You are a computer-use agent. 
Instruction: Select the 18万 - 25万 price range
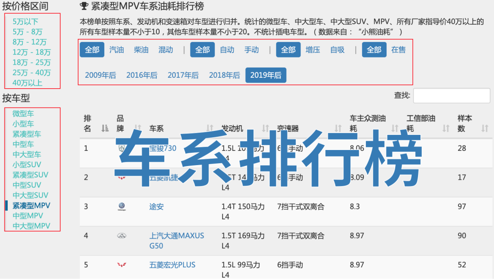(x=32, y=62)
